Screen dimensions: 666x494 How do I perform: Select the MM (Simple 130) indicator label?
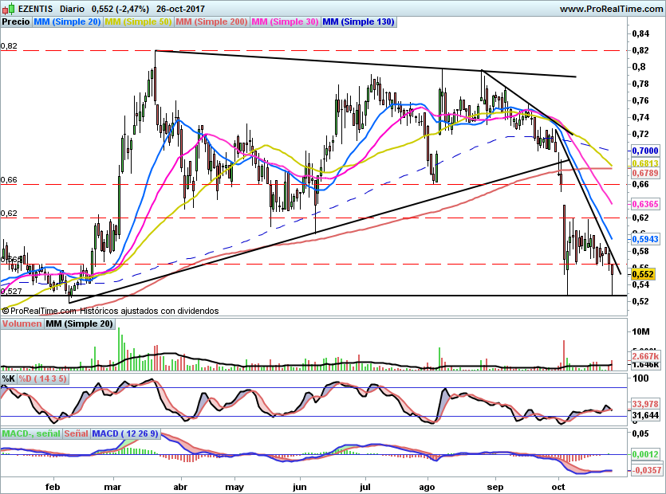[358, 22]
